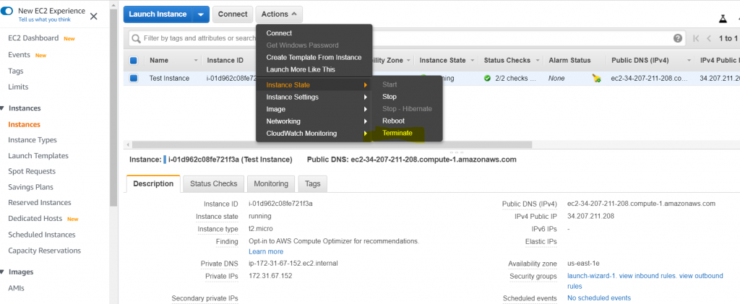This screenshot has height=304, width=740.
Task: Click the first page pagination arrow
Action: pos(696,38)
